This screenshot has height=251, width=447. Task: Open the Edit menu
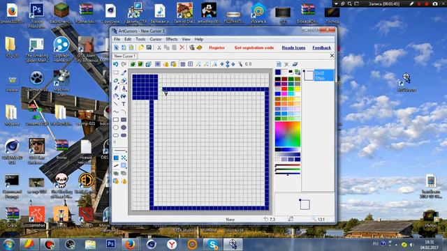[128, 39]
